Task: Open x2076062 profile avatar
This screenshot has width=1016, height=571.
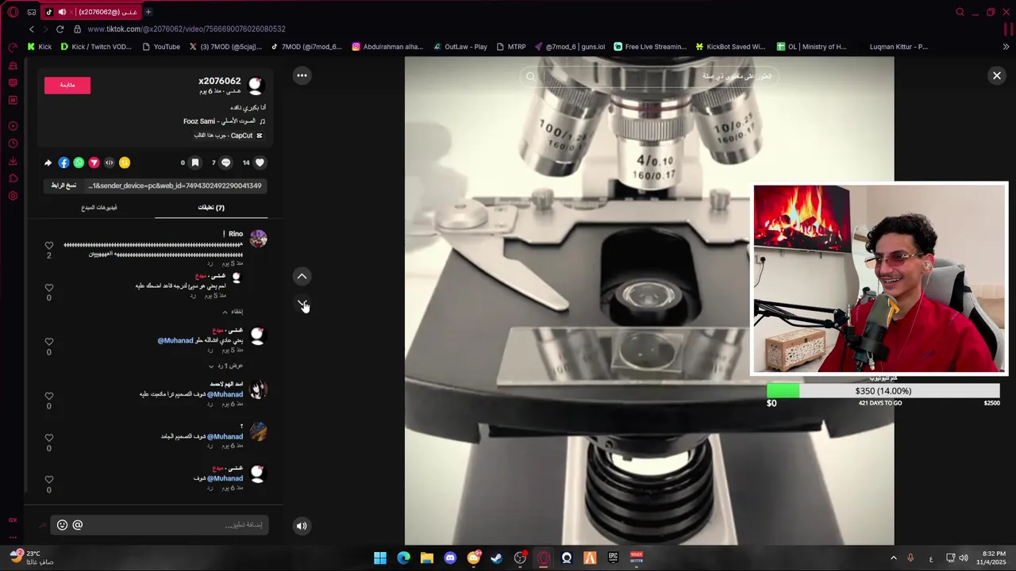Action: coord(256,85)
